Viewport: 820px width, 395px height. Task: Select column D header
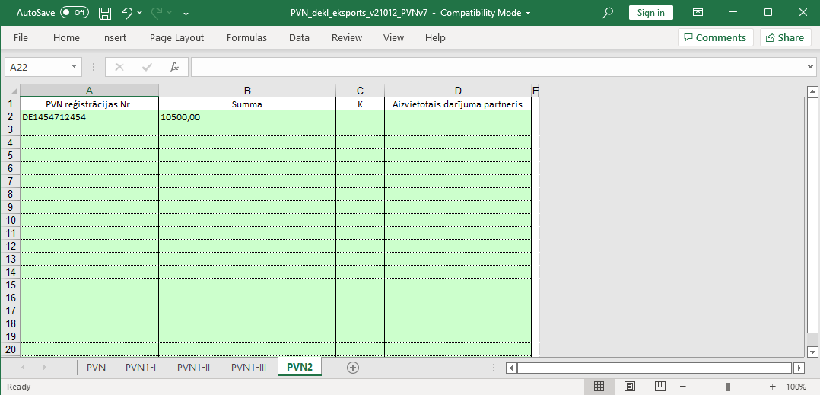point(458,91)
